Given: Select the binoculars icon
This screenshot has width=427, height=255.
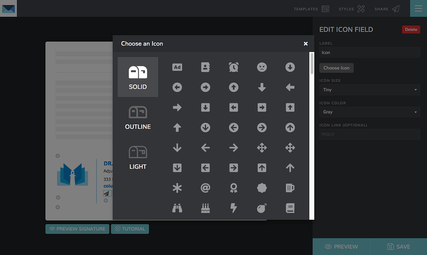Looking at the screenshot, I should tap(177, 208).
